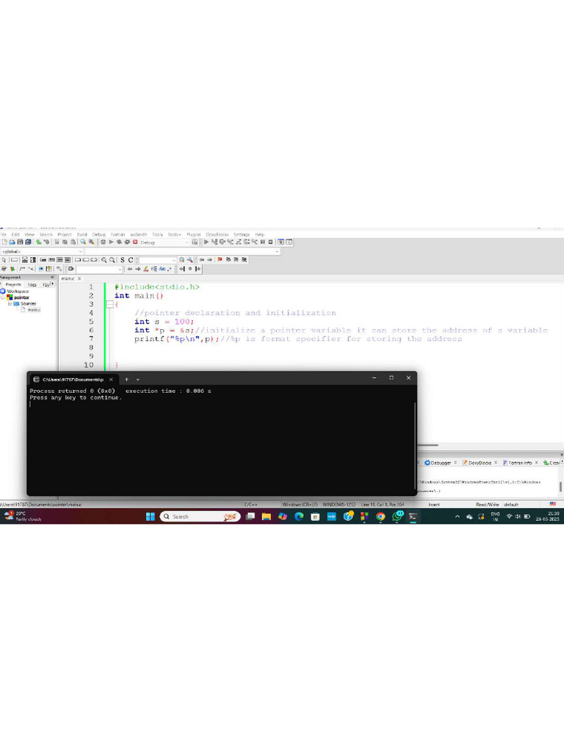Select main.c file in project tree
Screen dimensions: 564x752
[34, 310]
